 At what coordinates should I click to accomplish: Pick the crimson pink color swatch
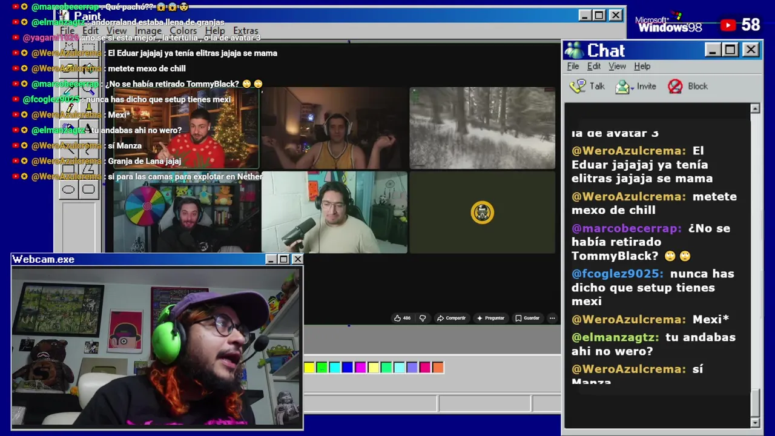point(425,367)
